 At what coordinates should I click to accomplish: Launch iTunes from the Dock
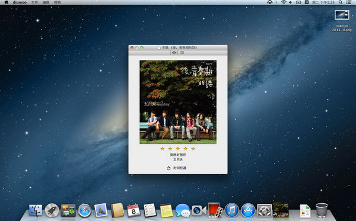pyautogui.click(x=231, y=210)
